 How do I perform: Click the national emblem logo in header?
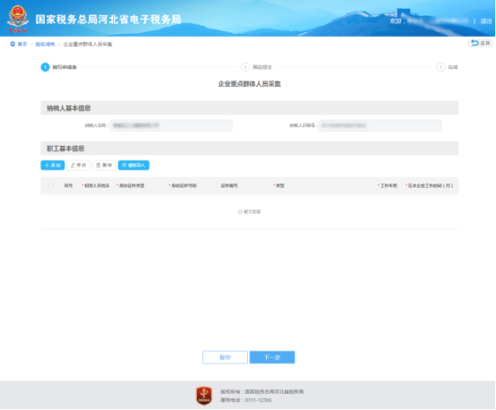[18, 19]
